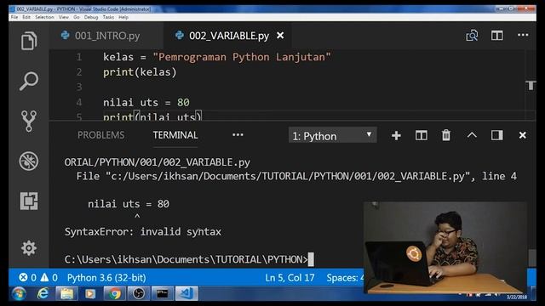Click Ln 5, Col 17 position indicator
The height and width of the screenshot is (306, 545).
(x=290, y=278)
